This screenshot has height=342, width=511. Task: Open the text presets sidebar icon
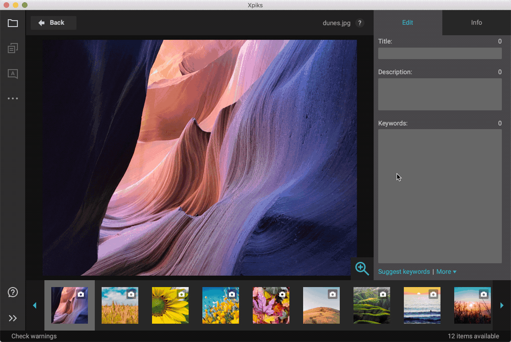[x=13, y=74]
